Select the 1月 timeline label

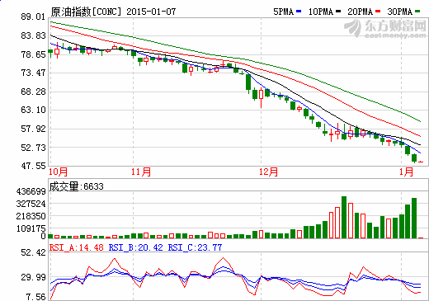tap(406, 172)
